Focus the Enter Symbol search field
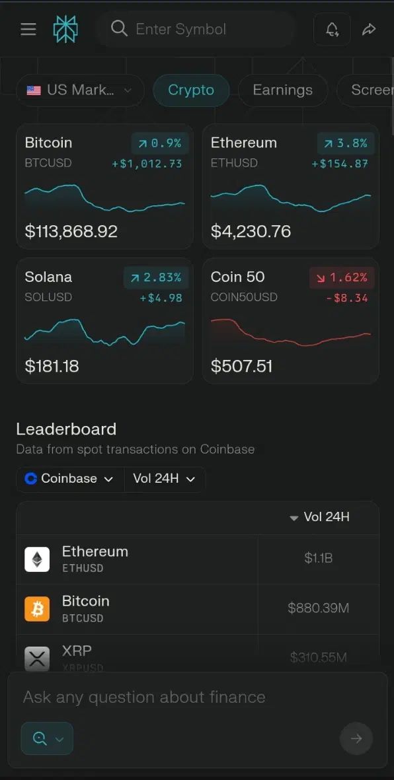 coord(196,29)
